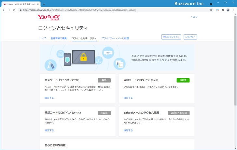The width and height of the screenshot is (237, 150).
Task: Click the scrollbar down arrow
Action: coord(235,148)
